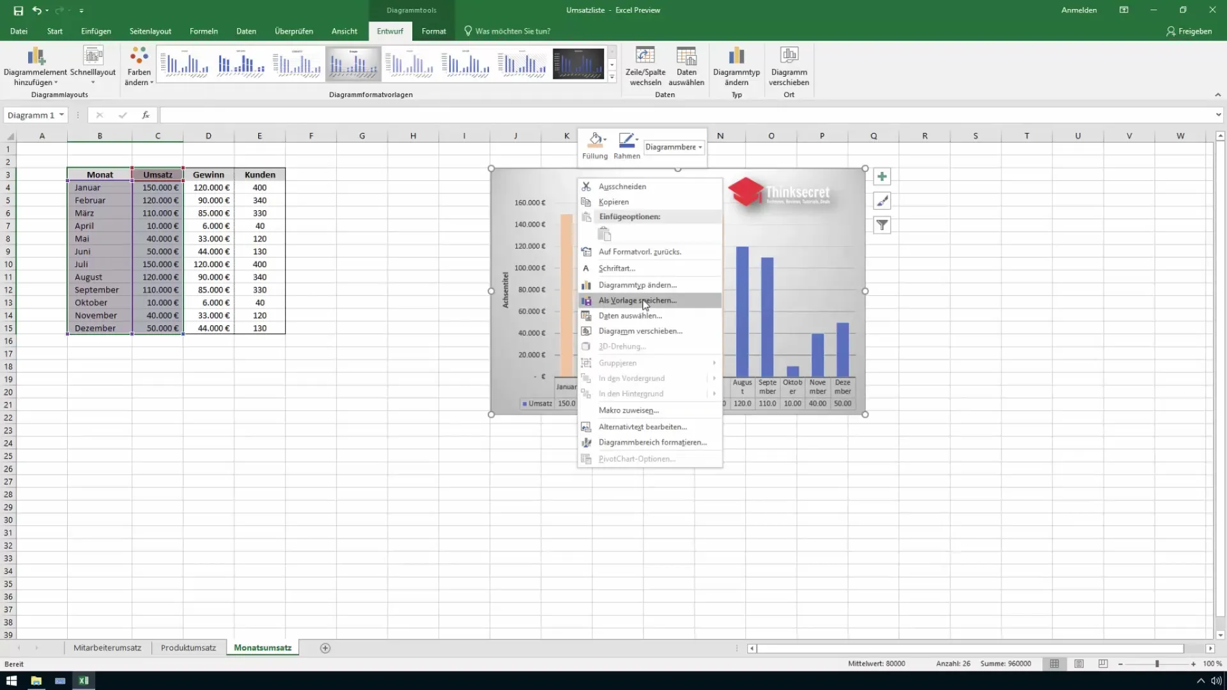Click the Monatsumsatz sheet tab
Image resolution: width=1227 pixels, height=690 pixels.
click(262, 648)
